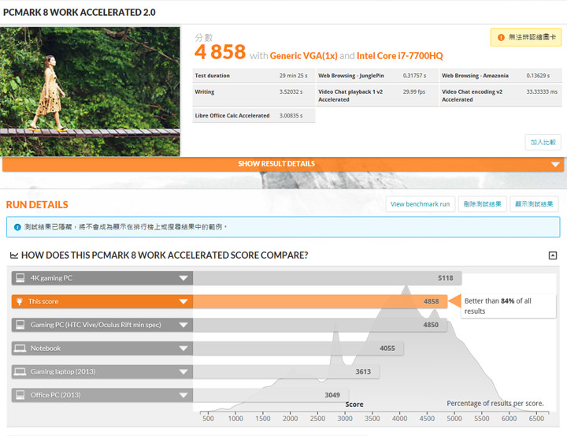567x436 pixels.
Task: Expand SHOW RESULT DETAILS bar
Action: (x=283, y=164)
